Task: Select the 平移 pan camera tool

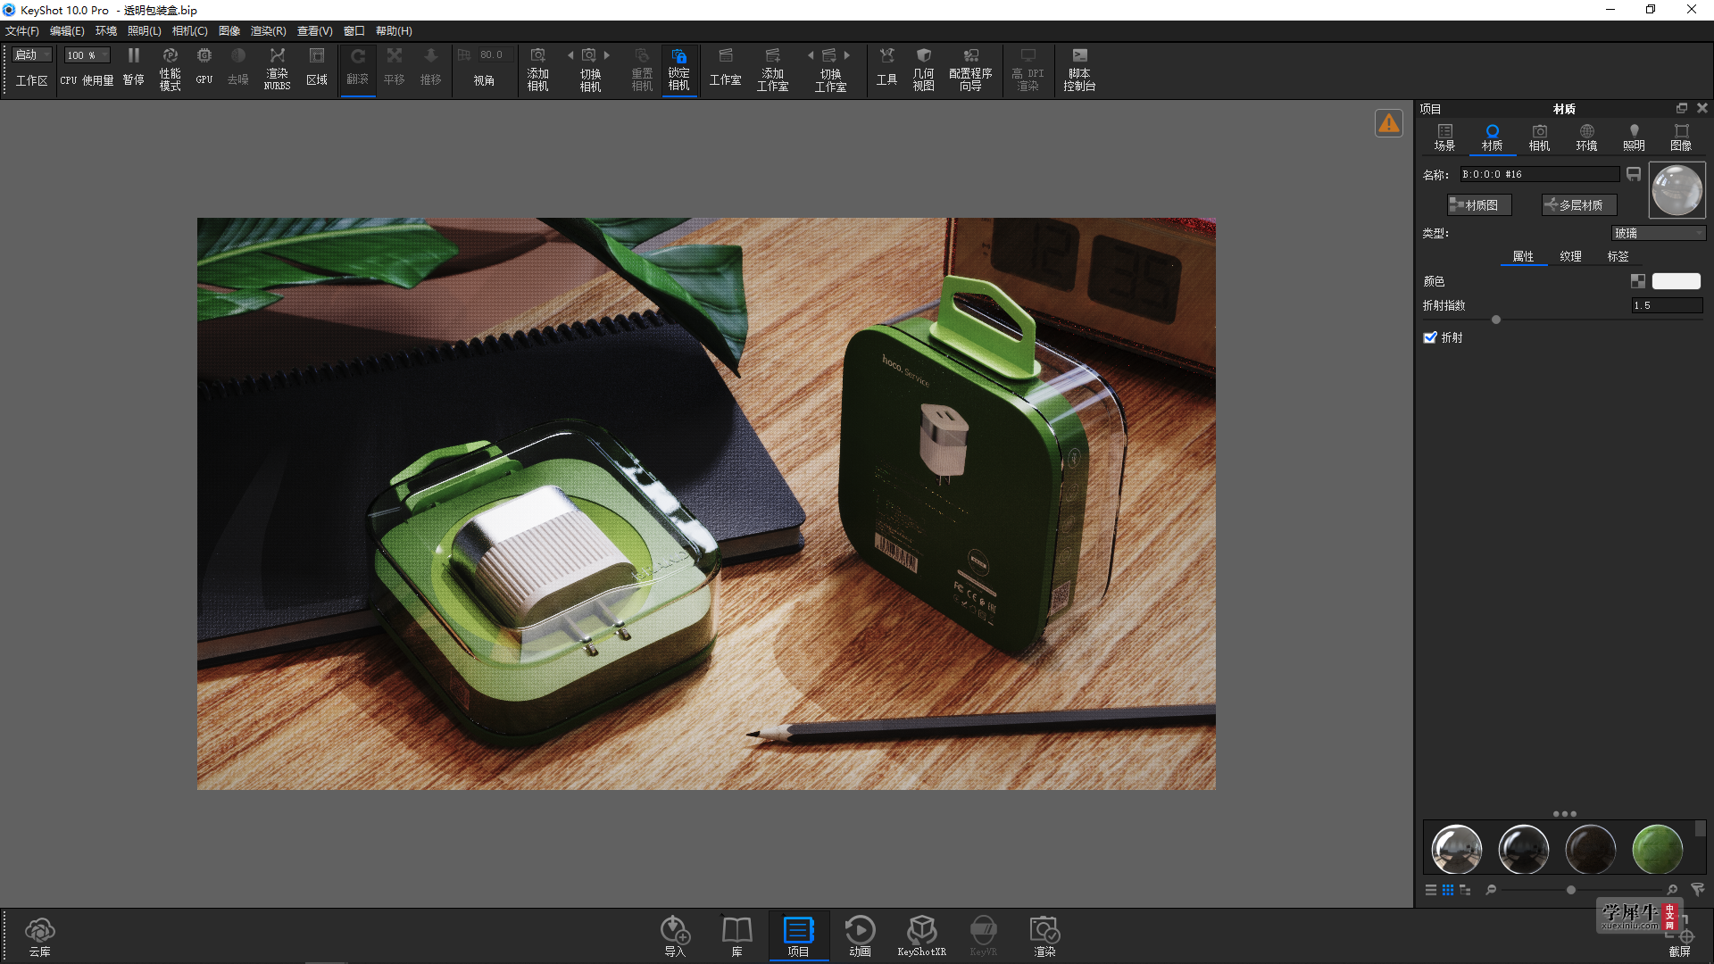Action: point(394,68)
